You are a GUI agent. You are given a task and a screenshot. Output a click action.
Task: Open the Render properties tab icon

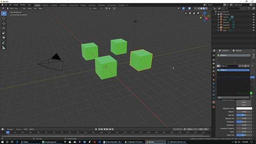(214, 60)
